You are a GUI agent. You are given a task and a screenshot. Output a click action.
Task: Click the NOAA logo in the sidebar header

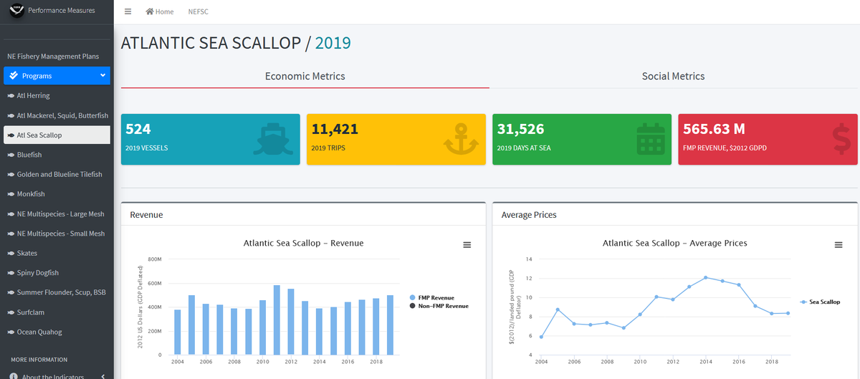click(x=16, y=11)
